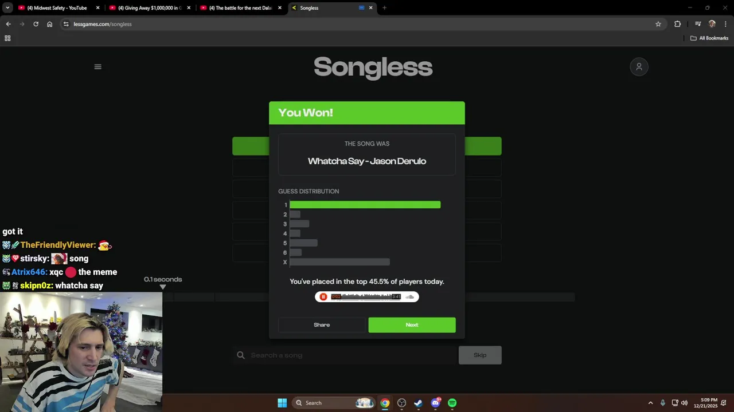Reload the Songless page
The height and width of the screenshot is (412, 734).
point(36,24)
